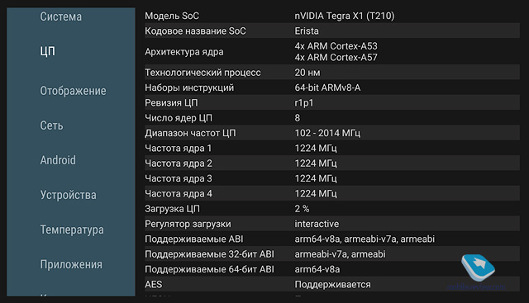Click the armeabi-v7a, armeabi value
This screenshot has height=303, width=529.
click(340, 254)
